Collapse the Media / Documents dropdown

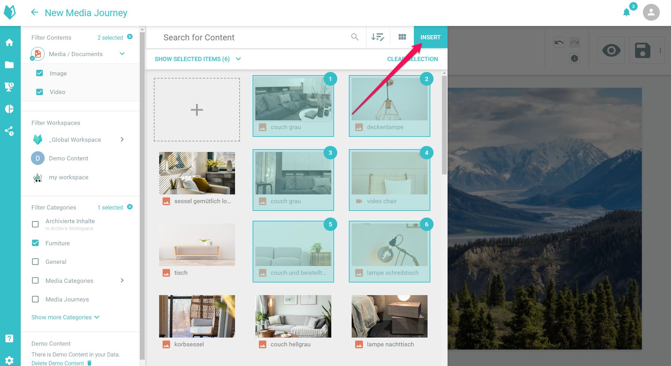click(122, 54)
